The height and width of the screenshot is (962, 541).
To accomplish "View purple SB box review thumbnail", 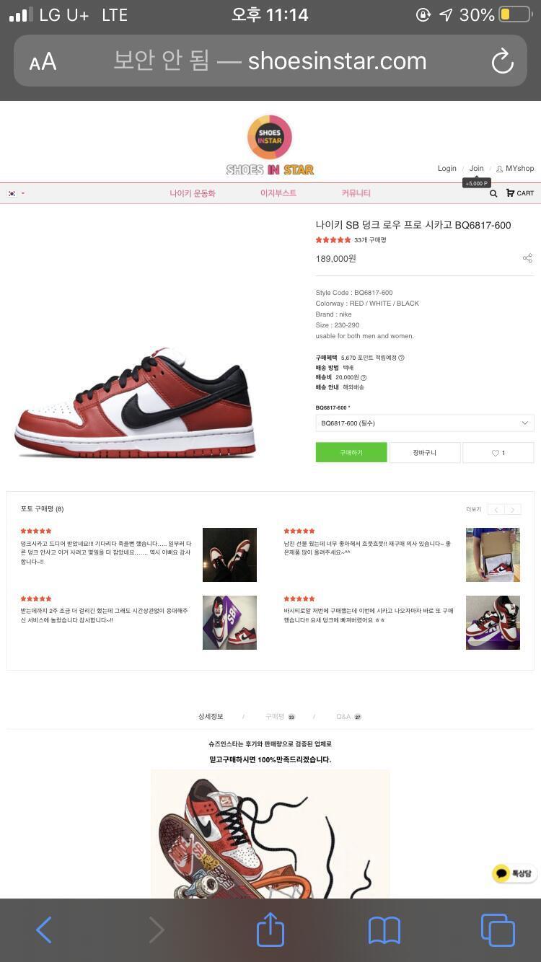I will tap(229, 622).
